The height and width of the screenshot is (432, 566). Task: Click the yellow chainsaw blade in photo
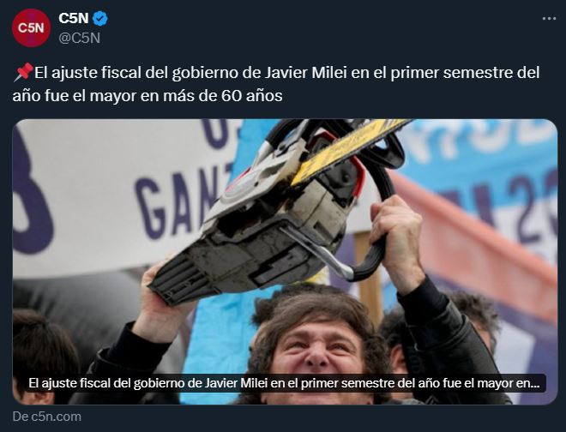point(350,150)
